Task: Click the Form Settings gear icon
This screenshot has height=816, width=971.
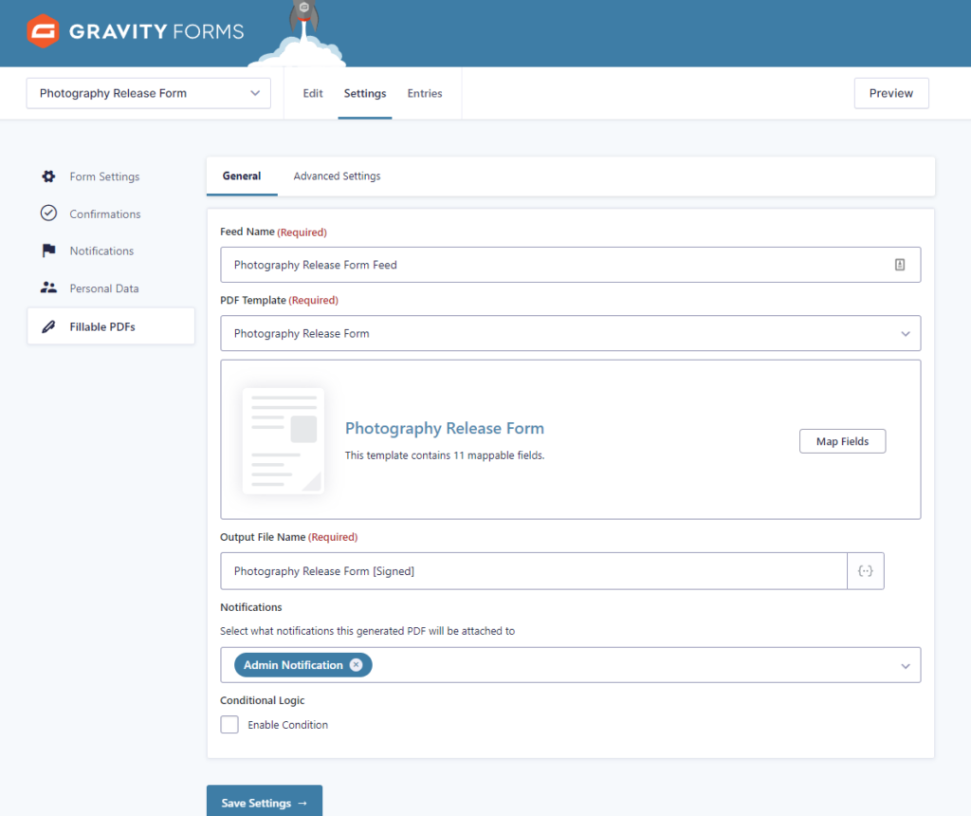Action: 48,176
